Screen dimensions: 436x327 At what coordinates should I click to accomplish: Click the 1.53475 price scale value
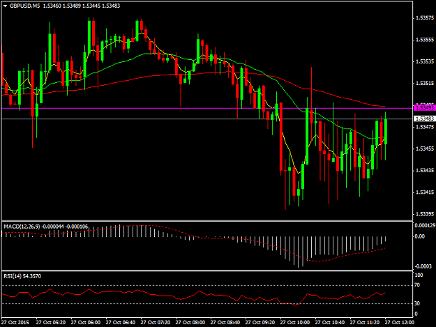coord(425,127)
